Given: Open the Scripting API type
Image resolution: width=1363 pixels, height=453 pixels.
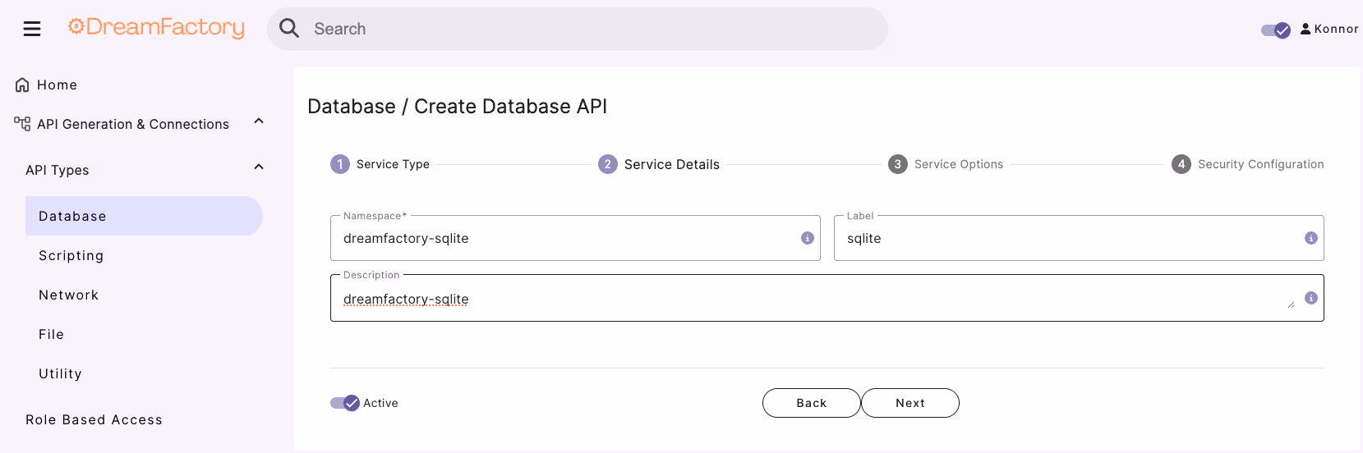Looking at the screenshot, I should pyautogui.click(x=71, y=255).
